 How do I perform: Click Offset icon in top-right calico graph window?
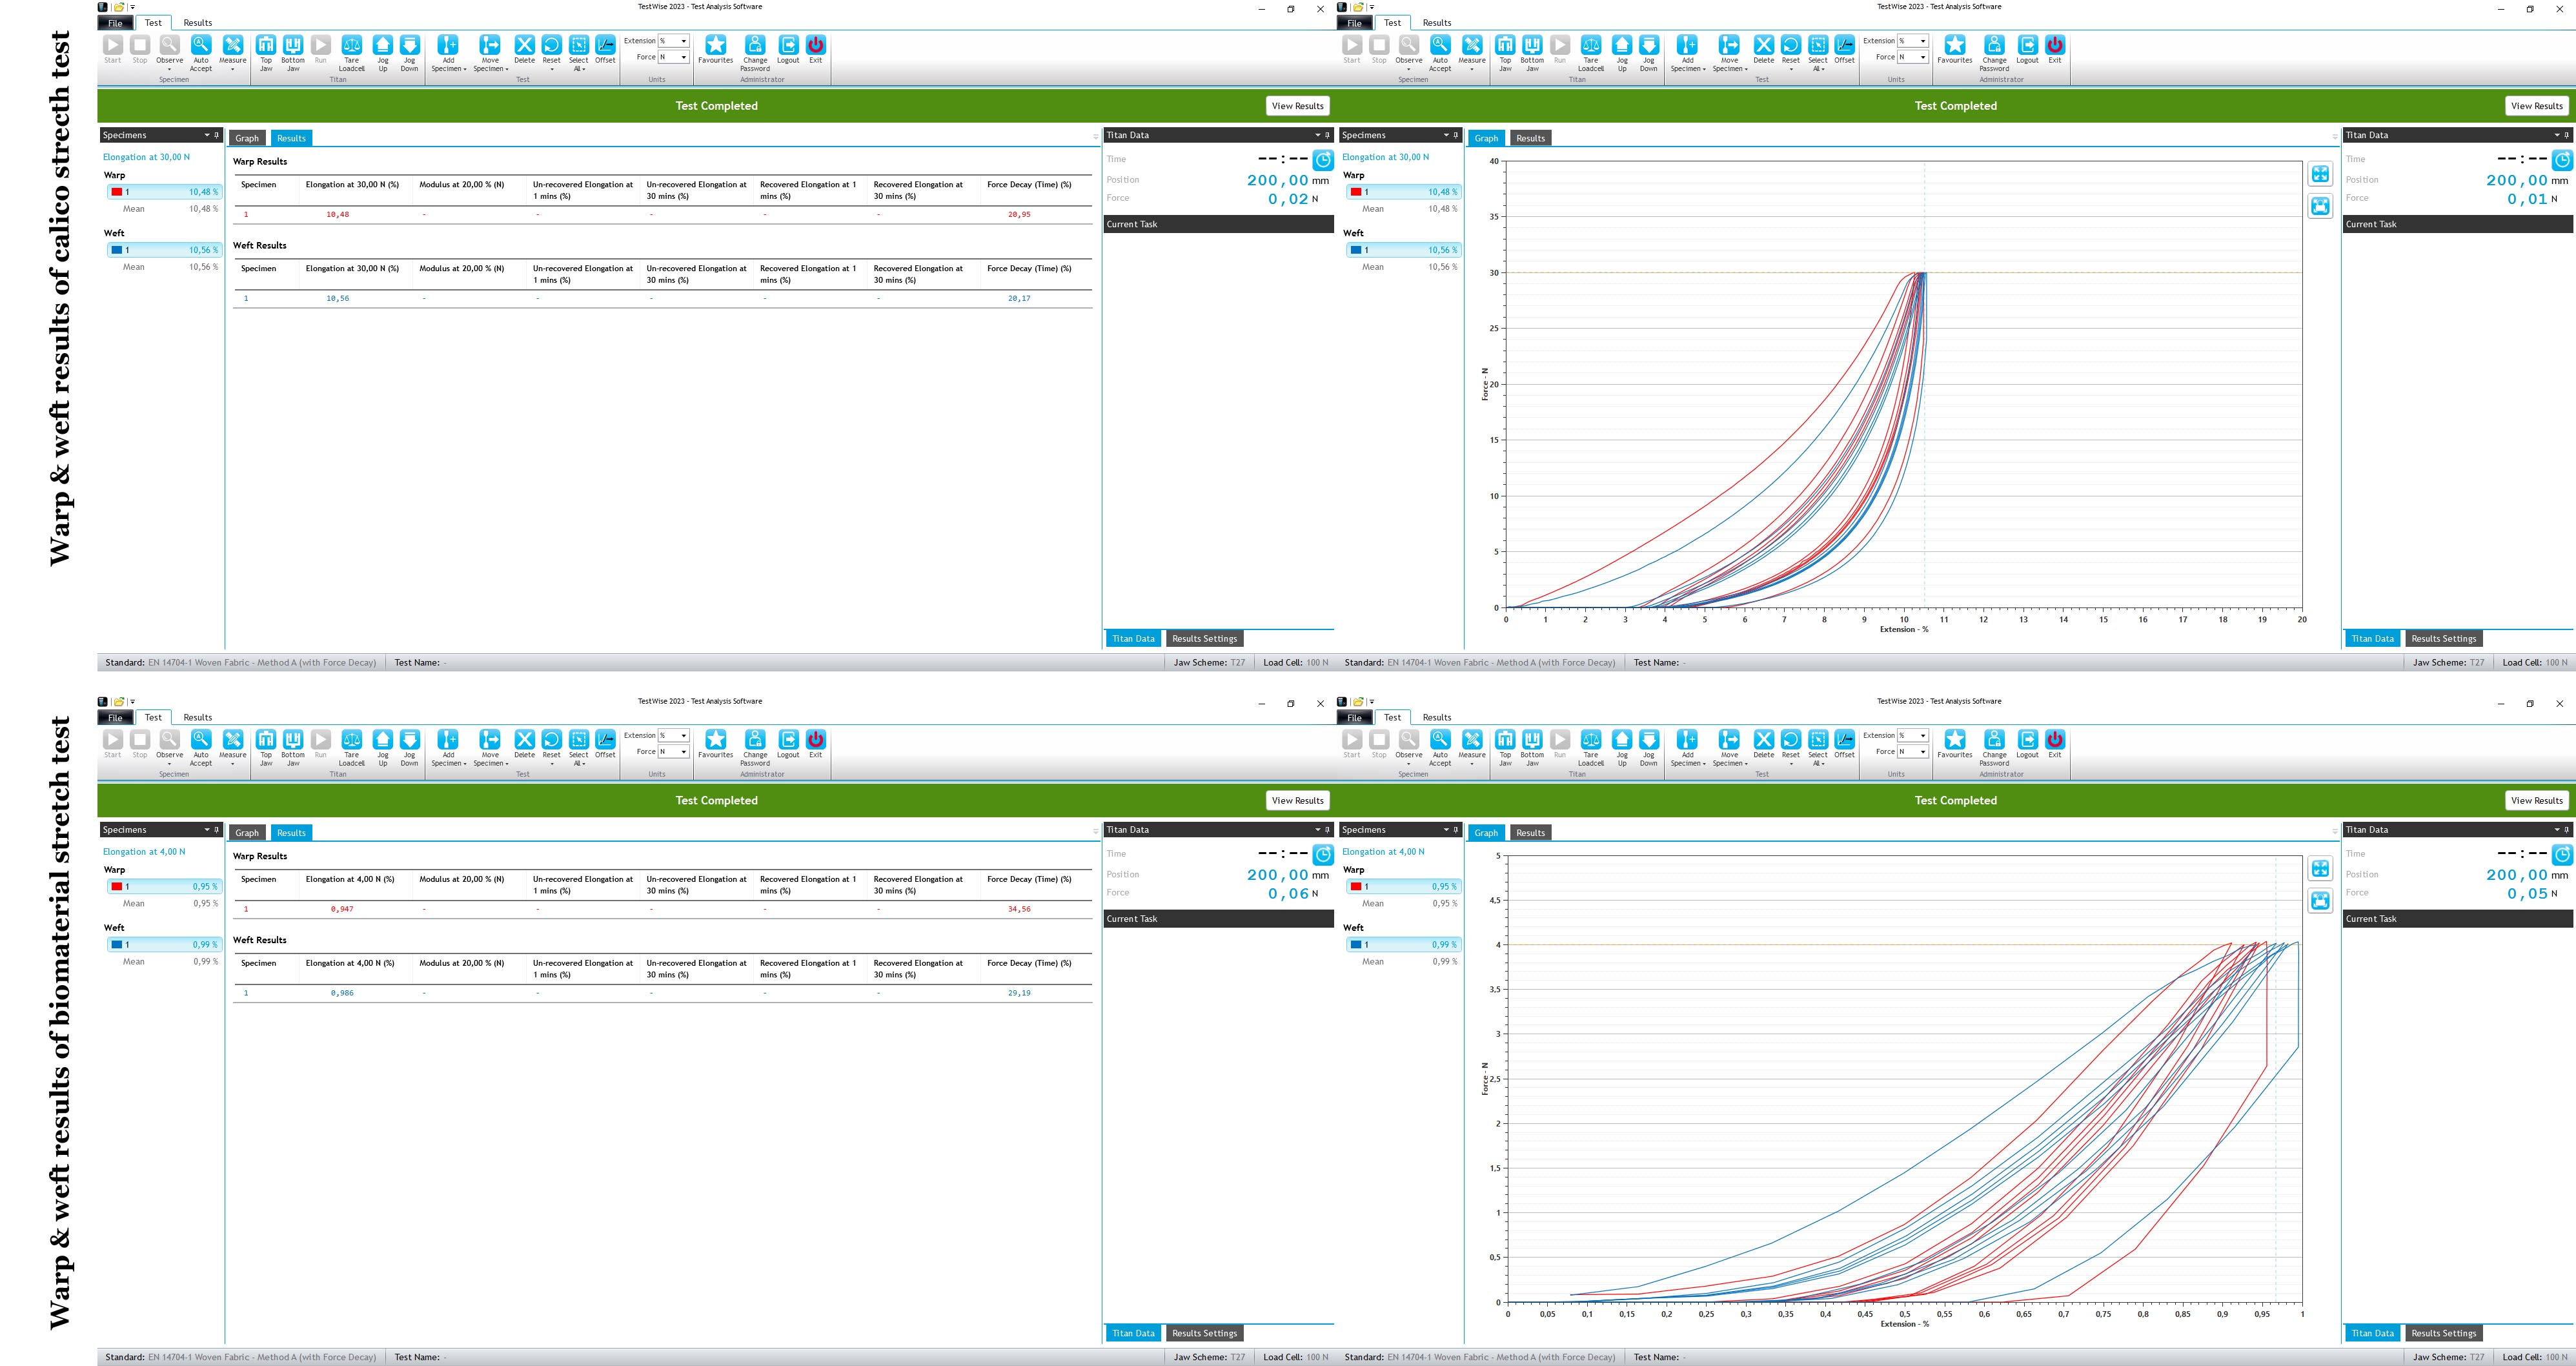point(1845,45)
